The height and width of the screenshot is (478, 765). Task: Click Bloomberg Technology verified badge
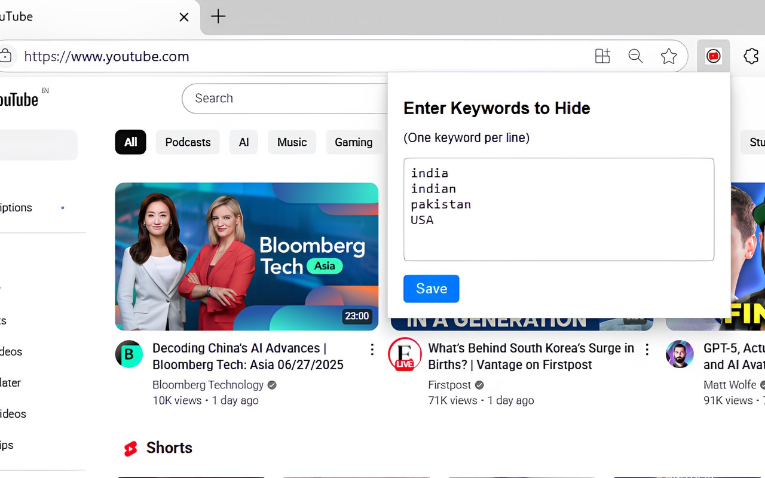point(272,385)
